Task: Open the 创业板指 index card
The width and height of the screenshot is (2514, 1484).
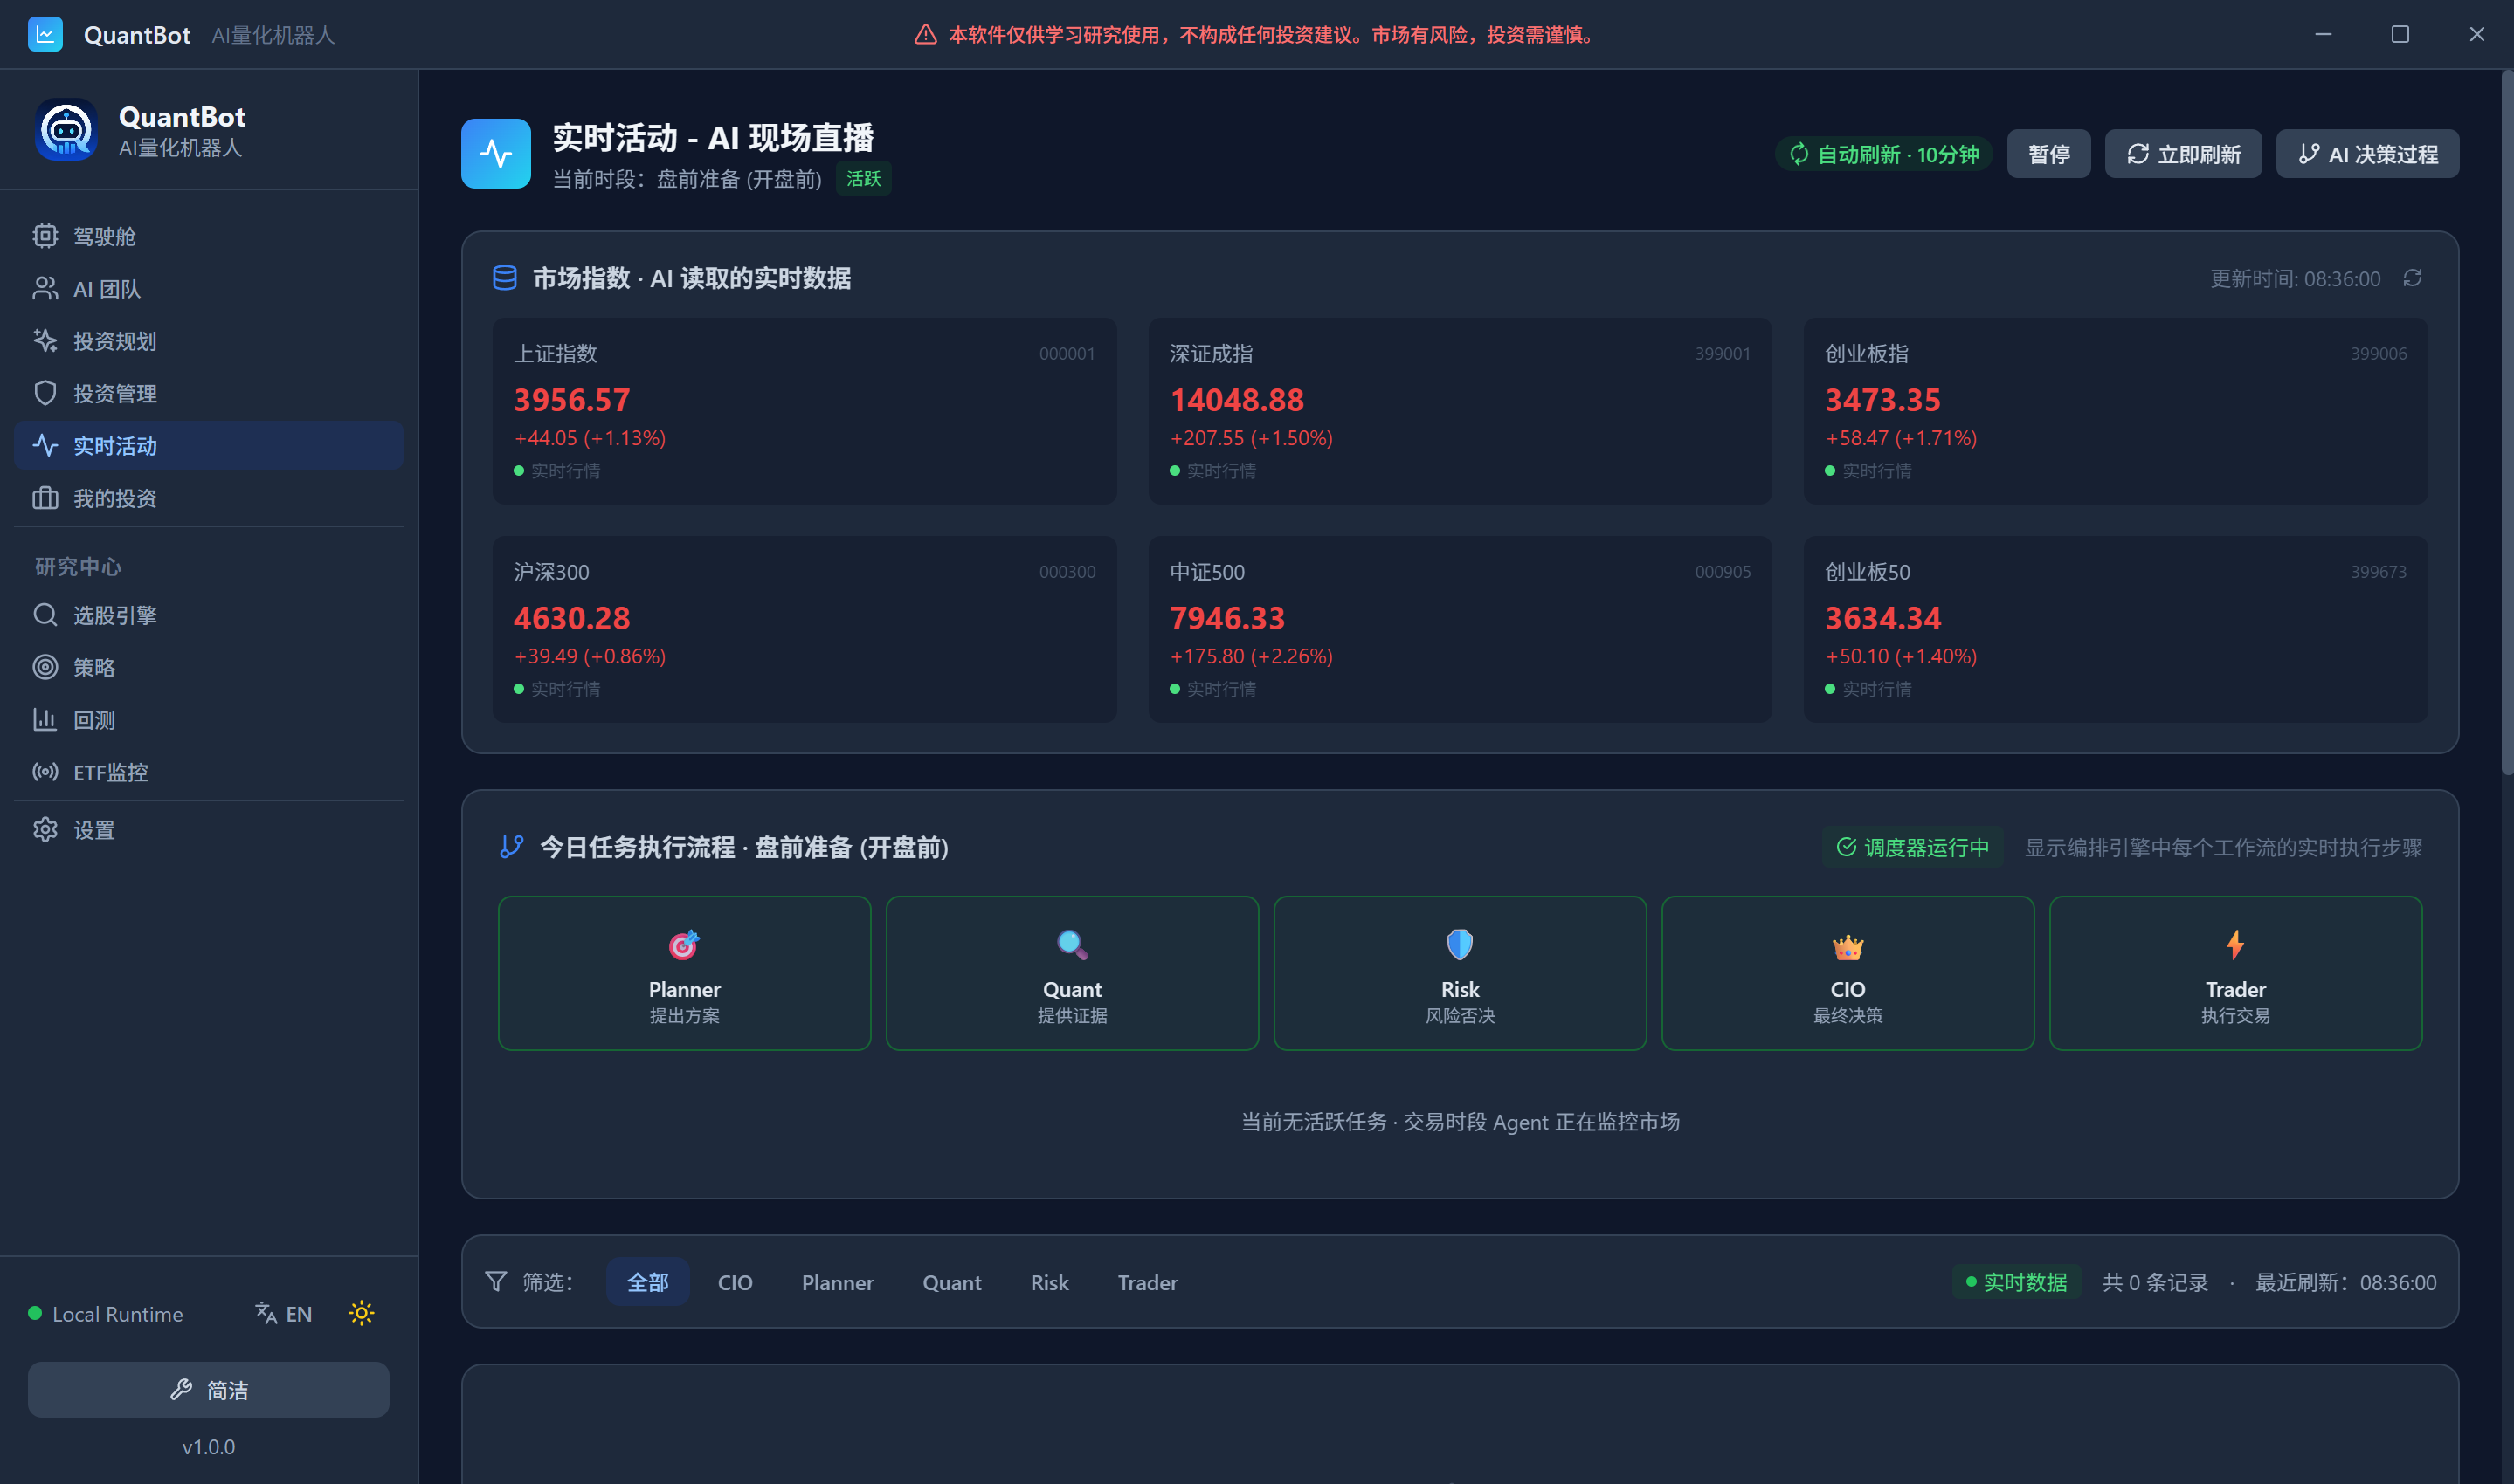Action: (2115, 411)
